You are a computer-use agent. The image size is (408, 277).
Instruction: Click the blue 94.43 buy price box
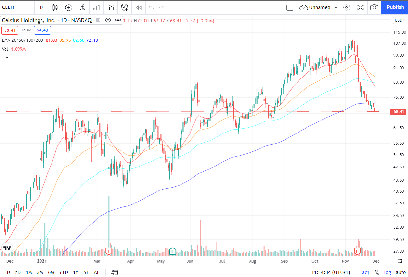[42, 30]
